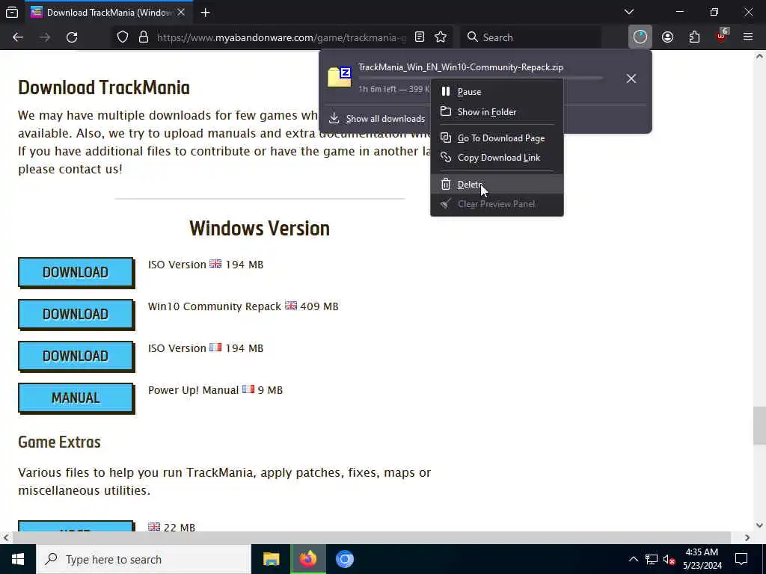
Task: Click the network tray icon
Action: coord(652,559)
